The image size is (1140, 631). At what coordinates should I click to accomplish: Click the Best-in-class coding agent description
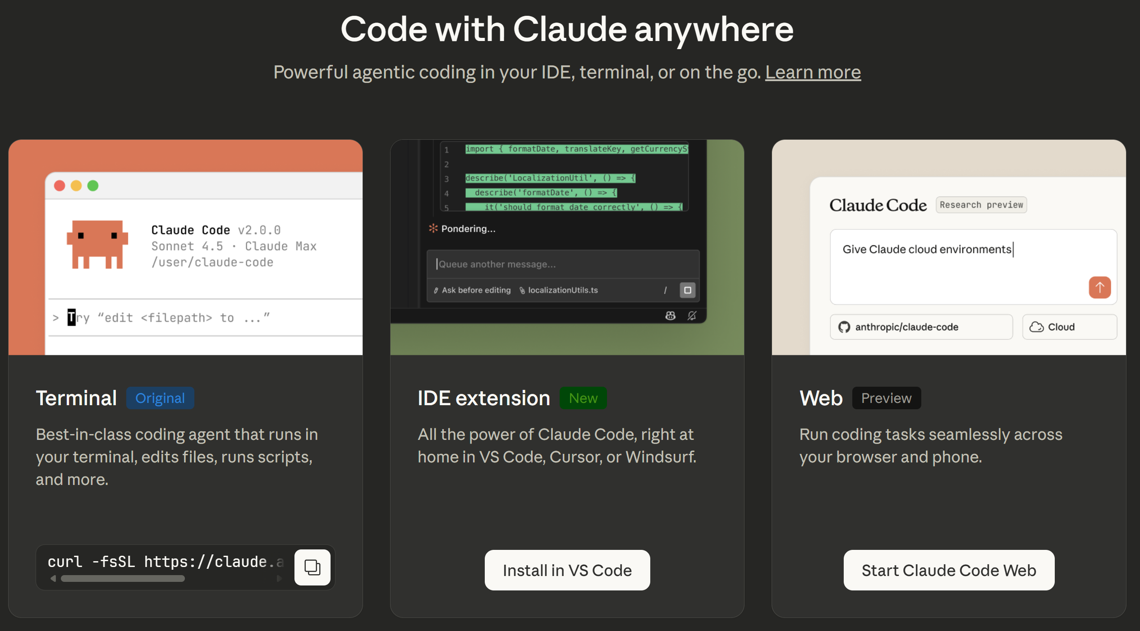pyautogui.click(x=177, y=457)
